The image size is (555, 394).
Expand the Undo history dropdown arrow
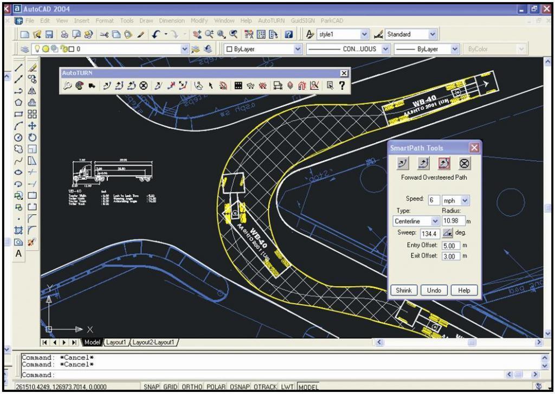pyautogui.click(x=166, y=34)
